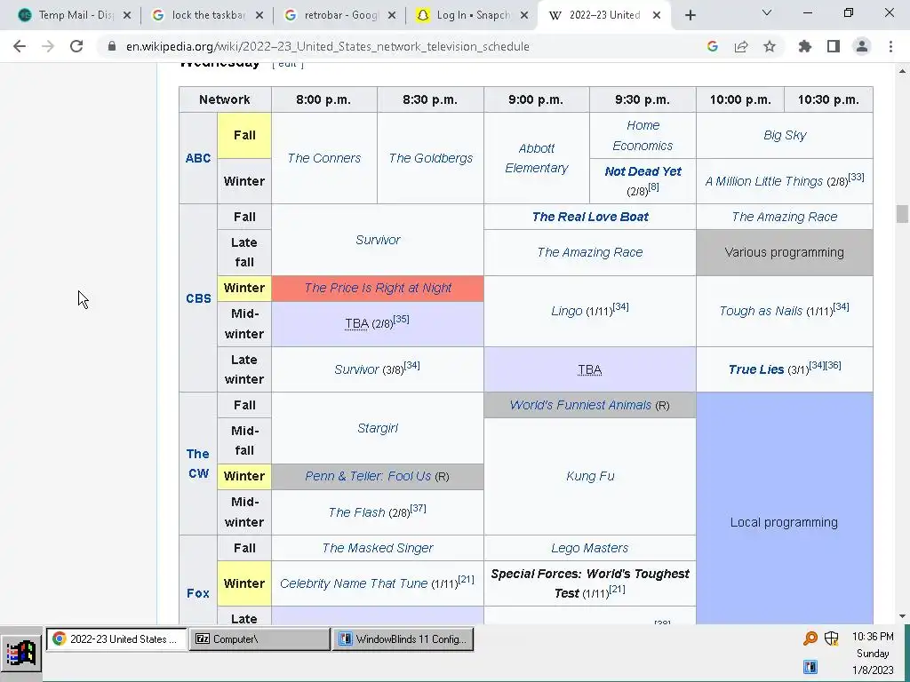Screen dimensions: 910x682
Task: Open Kung Fu link
Action: (x=590, y=476)
